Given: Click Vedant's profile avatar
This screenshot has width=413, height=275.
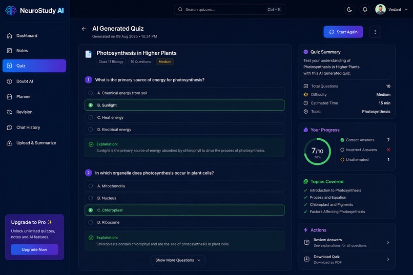Looking at the screenshot, I should click(380, 9).
